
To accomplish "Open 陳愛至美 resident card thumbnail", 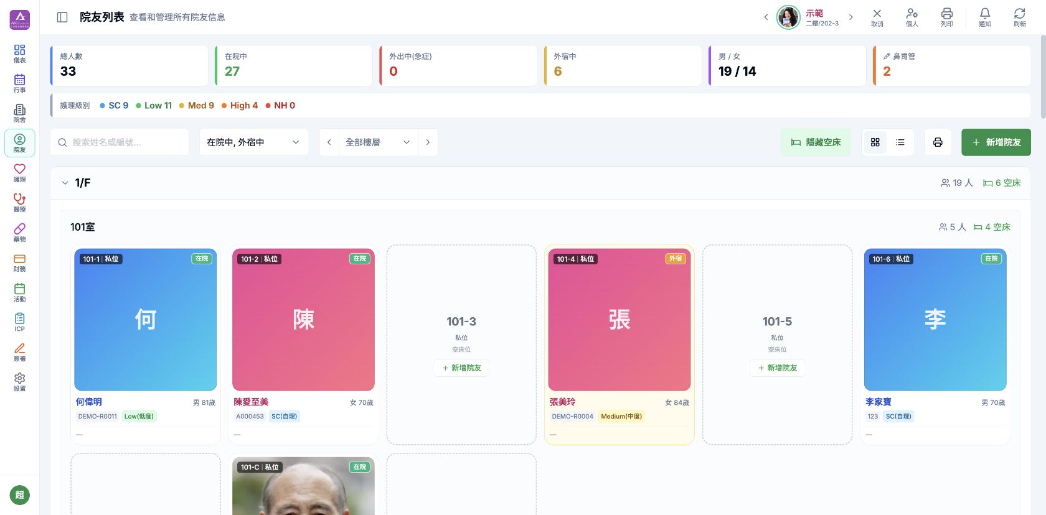I will click(303, 320).
